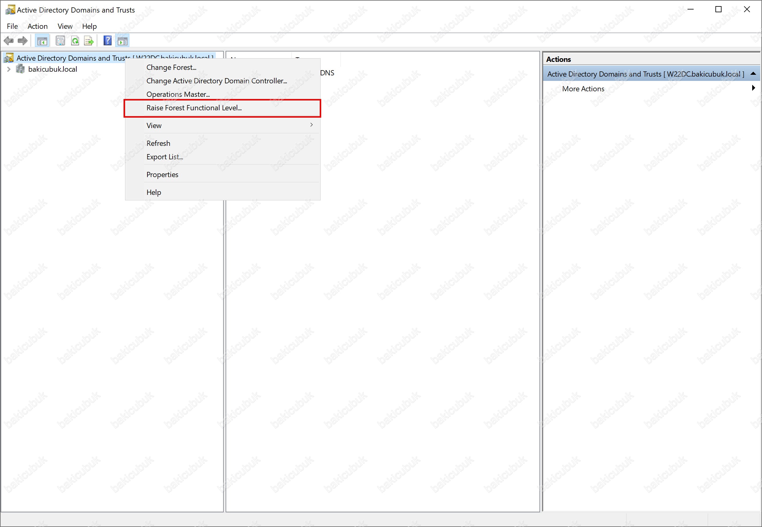Click the blue Help toolbar icon
Image resolution: width=762 pixels, height=527 pixels.
108,41
